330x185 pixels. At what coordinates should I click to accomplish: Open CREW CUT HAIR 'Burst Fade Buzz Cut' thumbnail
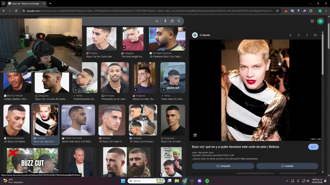tap(78, 120)
